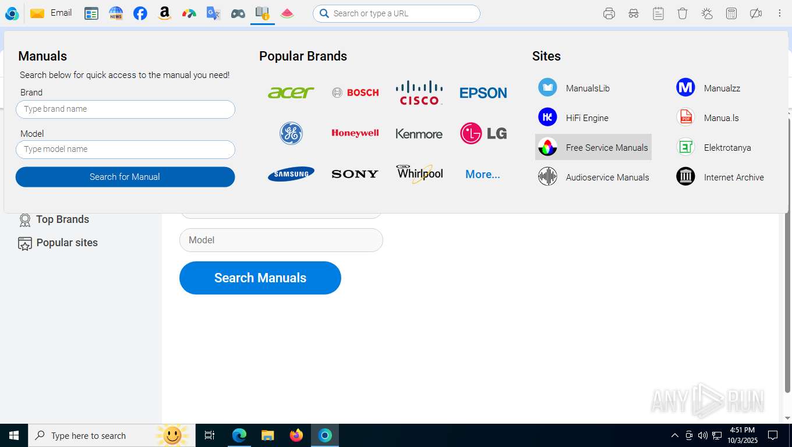The image size is (792, 447).
Task: Show hidden system tray icons
Action: click(x=675, y=435)
